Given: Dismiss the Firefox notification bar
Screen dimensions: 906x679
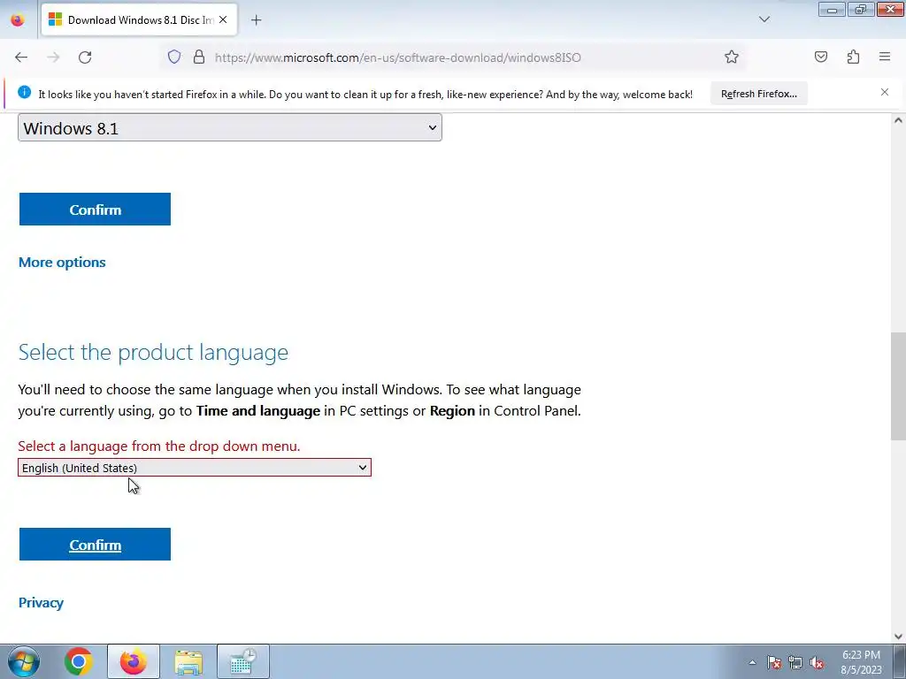Looking at the screenshot, I should (x=885, y=92).
